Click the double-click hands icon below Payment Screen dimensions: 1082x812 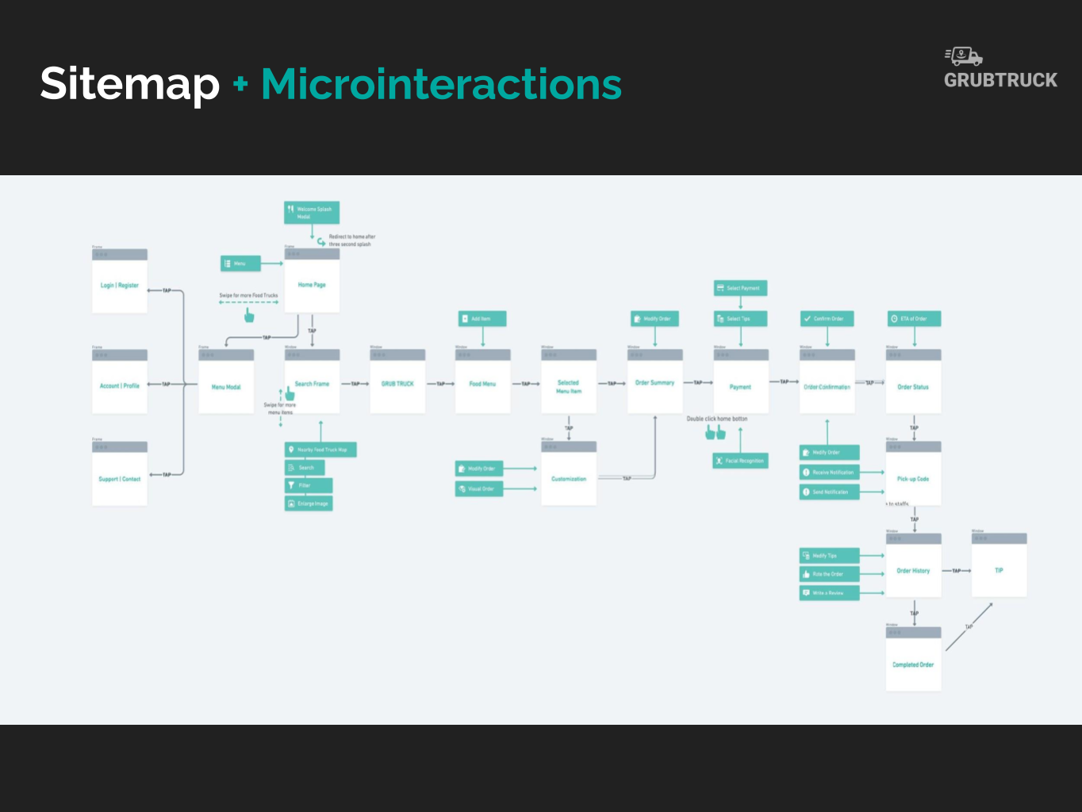tap(716, 432)
